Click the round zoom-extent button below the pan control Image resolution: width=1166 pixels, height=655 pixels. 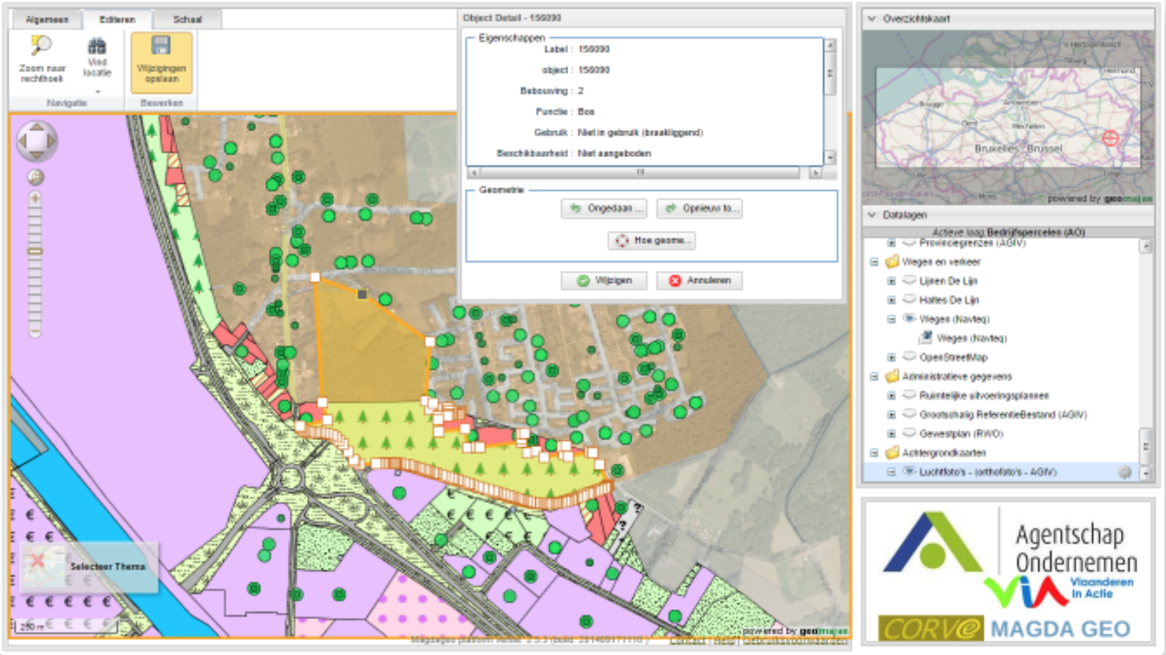pyautogui.click(x=35, y=177)
